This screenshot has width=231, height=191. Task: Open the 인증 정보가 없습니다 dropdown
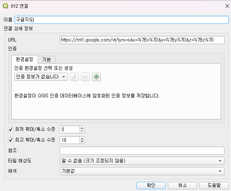41,77
